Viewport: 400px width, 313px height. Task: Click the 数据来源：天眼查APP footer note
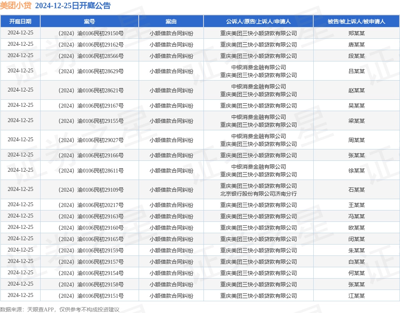pyautogui.click(x=59, y=310)
